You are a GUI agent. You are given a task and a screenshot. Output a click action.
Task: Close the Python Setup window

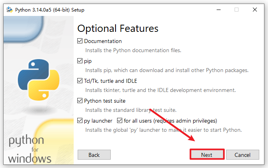click(x=254, y=10)
